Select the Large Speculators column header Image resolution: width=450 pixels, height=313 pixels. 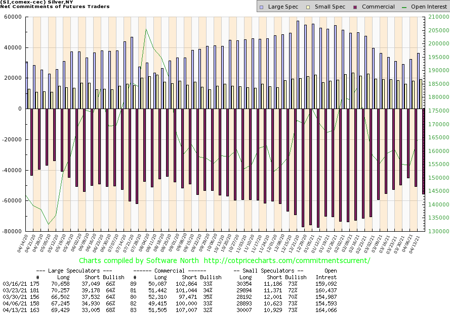tap(75, 271)
